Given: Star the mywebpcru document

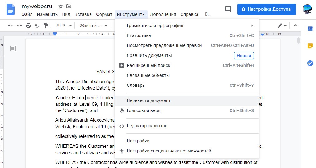Looking at the screenshot, I should pos(61,7).
